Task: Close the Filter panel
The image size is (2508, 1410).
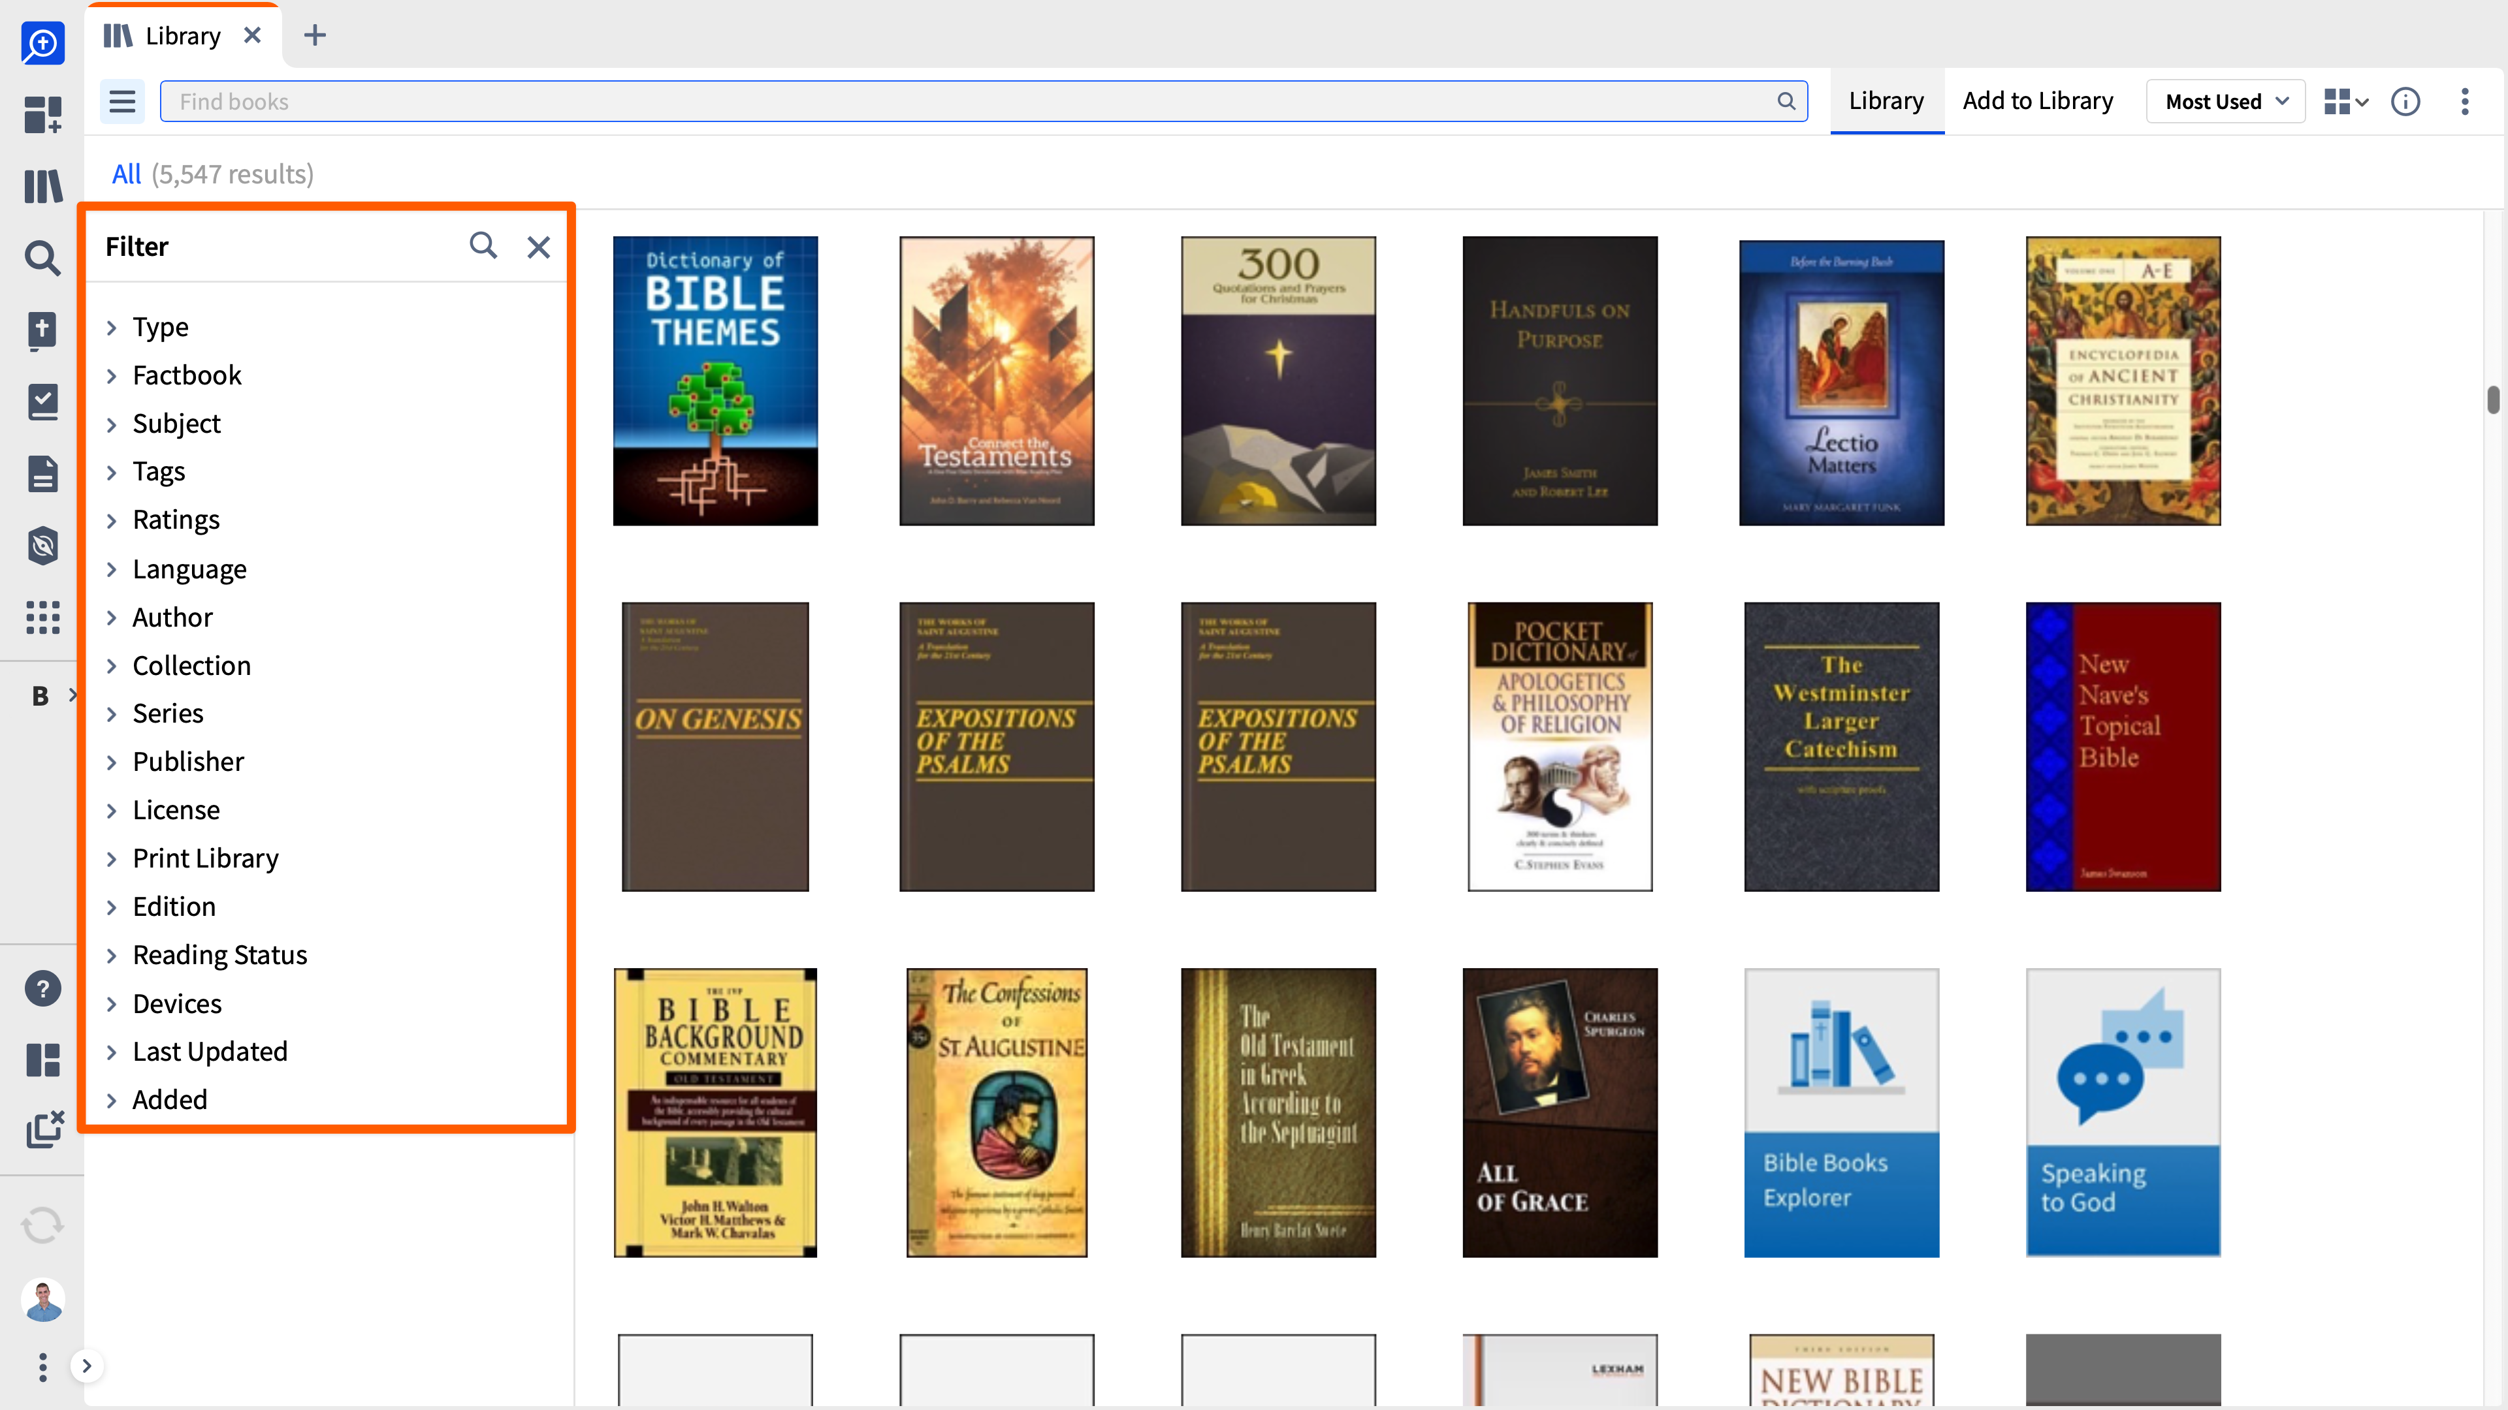Action: tap(538, 247)
